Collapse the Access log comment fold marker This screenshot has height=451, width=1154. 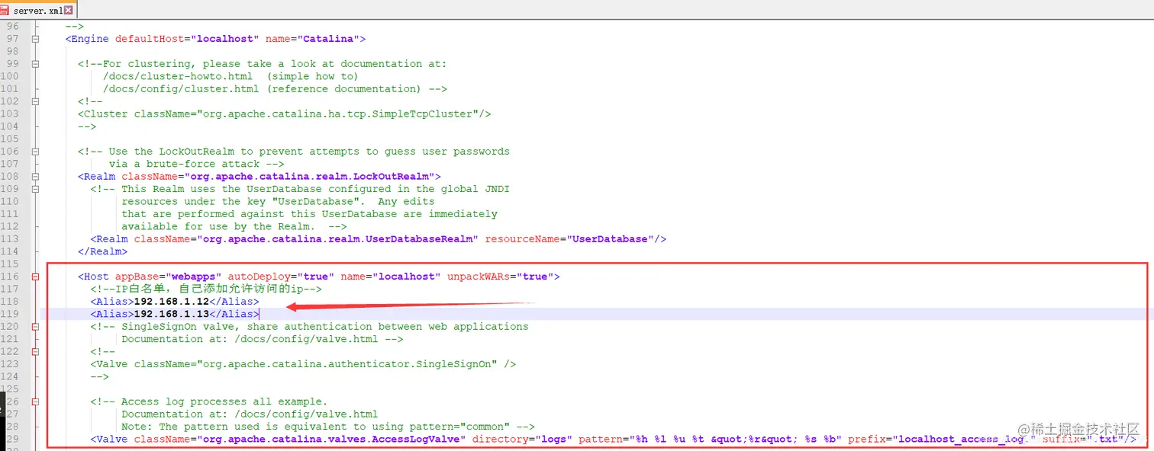click(x=35, y=402)
